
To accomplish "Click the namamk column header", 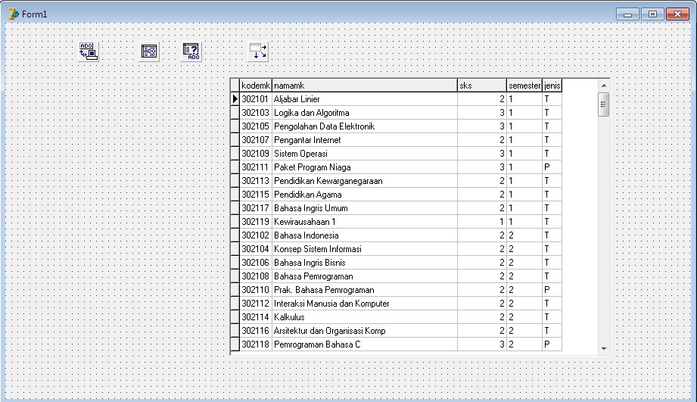I will coord(365,86).
